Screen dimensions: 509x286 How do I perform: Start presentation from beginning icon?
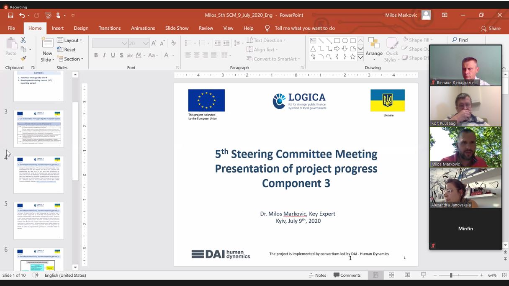click(48, 15)
